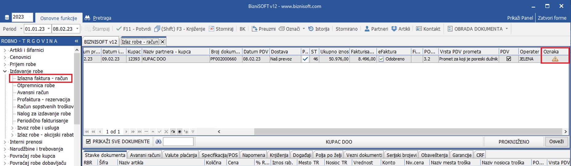The height and width of the screenshot is (166, 571).
Task: Click the database icon beside year 2023
Action: coord(7,18)
